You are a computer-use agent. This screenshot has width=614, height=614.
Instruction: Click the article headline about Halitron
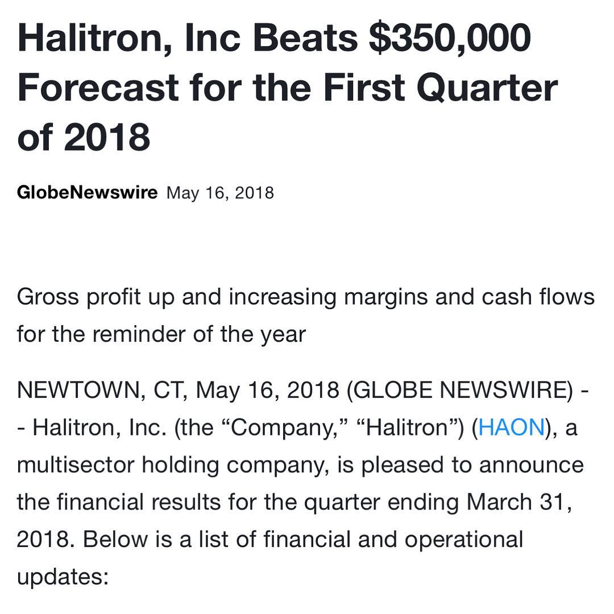point(287,87)
